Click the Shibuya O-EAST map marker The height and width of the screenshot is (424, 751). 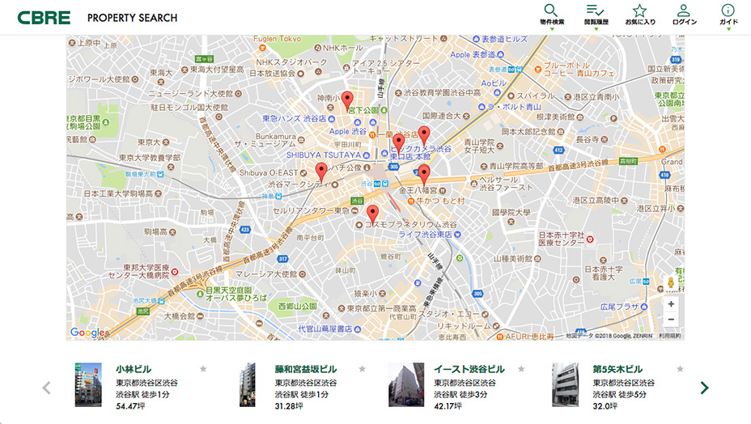pyautogui.click(x=303, y=172)
